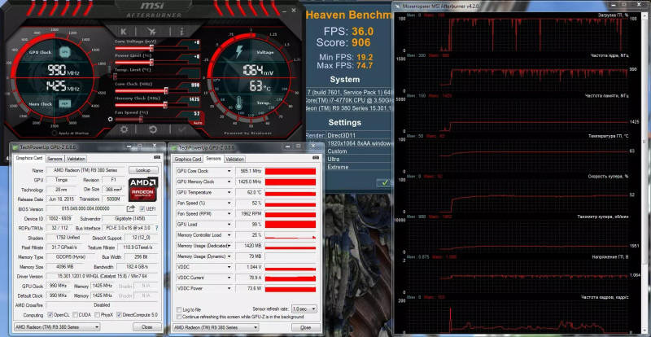Click the lightning bolt icon in the Voltage gauge
Viewport: 651px width, 337px height.
pos(239,52)
